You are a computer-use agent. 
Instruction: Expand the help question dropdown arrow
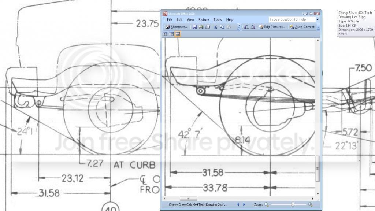pos(318,20)
